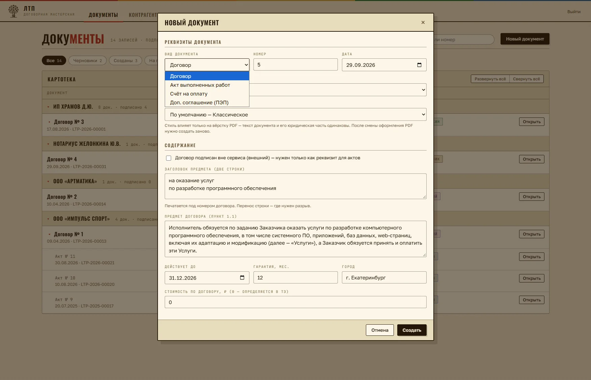Click the LTP tree logo icon

click(14, 11)
